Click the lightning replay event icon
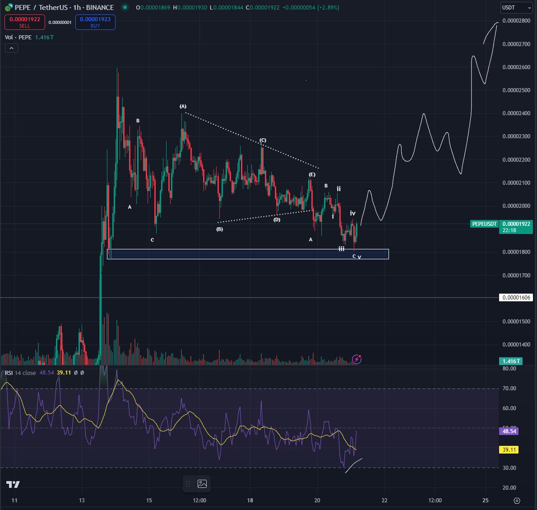The width and height of the screenshot is (537, 510). click(357, 359)
